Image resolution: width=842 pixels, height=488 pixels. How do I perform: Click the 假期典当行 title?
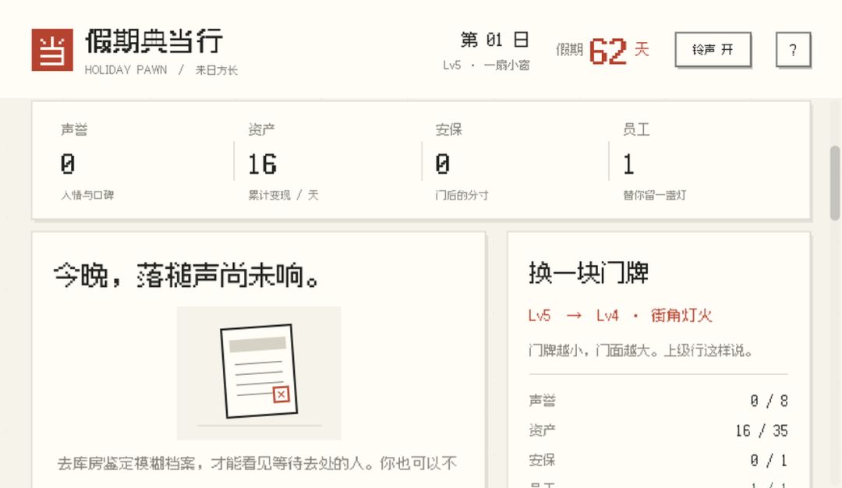click(x=154, y=41)
